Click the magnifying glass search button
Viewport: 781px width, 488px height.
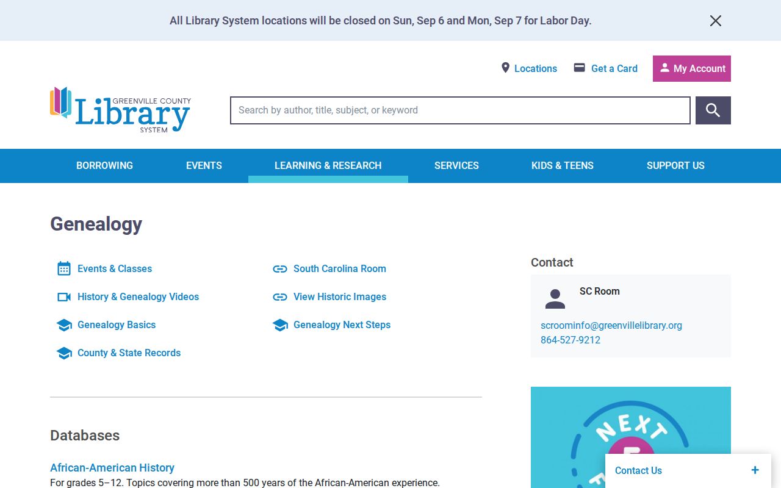[713, 110]
